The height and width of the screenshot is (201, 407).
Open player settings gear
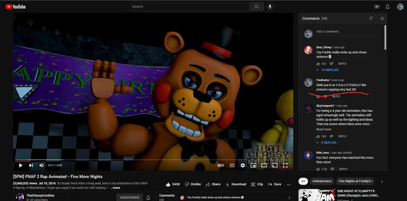point(243,165)
